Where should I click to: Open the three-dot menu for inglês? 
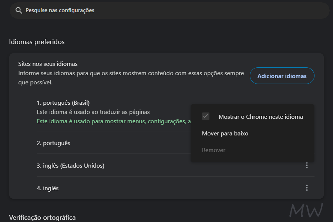pyautogui.click(x=307, y=188)
